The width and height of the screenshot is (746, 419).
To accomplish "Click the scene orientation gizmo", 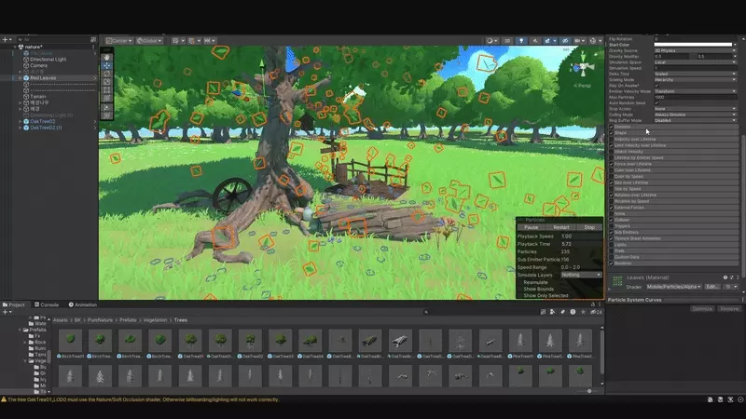I will click(x=582, y=67).
